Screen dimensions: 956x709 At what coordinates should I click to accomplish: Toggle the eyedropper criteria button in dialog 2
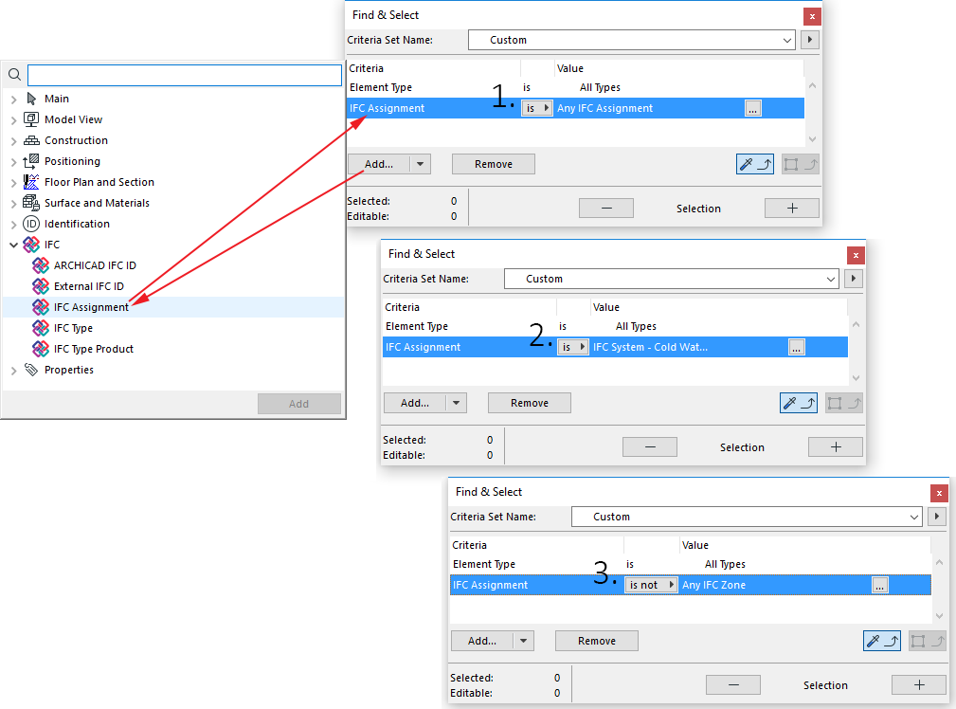[798, 403]
